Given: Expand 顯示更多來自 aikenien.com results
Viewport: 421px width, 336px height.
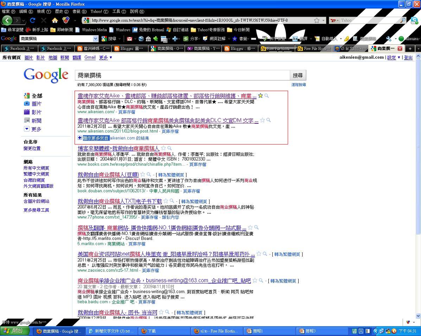Looking at the screenshot, I should [113, 138].
